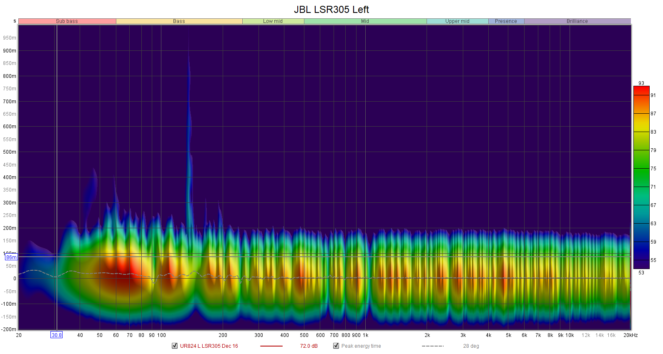Click the UR824 L LSR305 Dec 16 measurement name
663x354 pixels.
point(209,346)
